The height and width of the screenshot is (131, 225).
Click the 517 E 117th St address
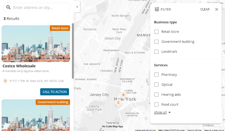point(36,81)
